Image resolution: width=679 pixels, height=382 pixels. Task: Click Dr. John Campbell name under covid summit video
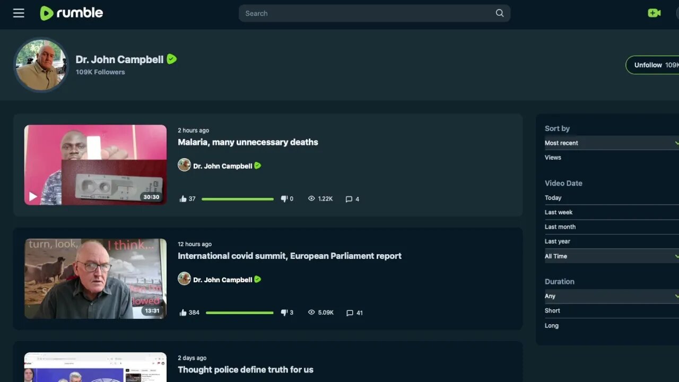pos(223,280)
